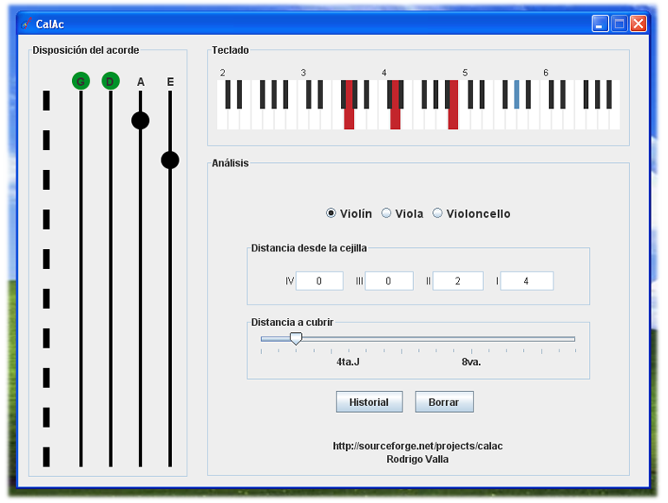The image size is (668, 503).
Task: Click the slider track near the 4ta.J mark
Action: click(348, 339)
